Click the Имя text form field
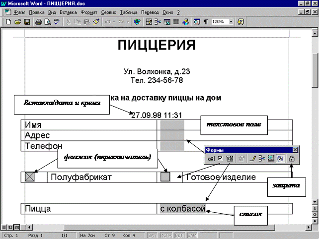The image size is (319, 239). coord(172,124)
